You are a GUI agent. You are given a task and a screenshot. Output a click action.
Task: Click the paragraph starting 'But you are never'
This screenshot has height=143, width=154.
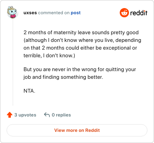80,73
